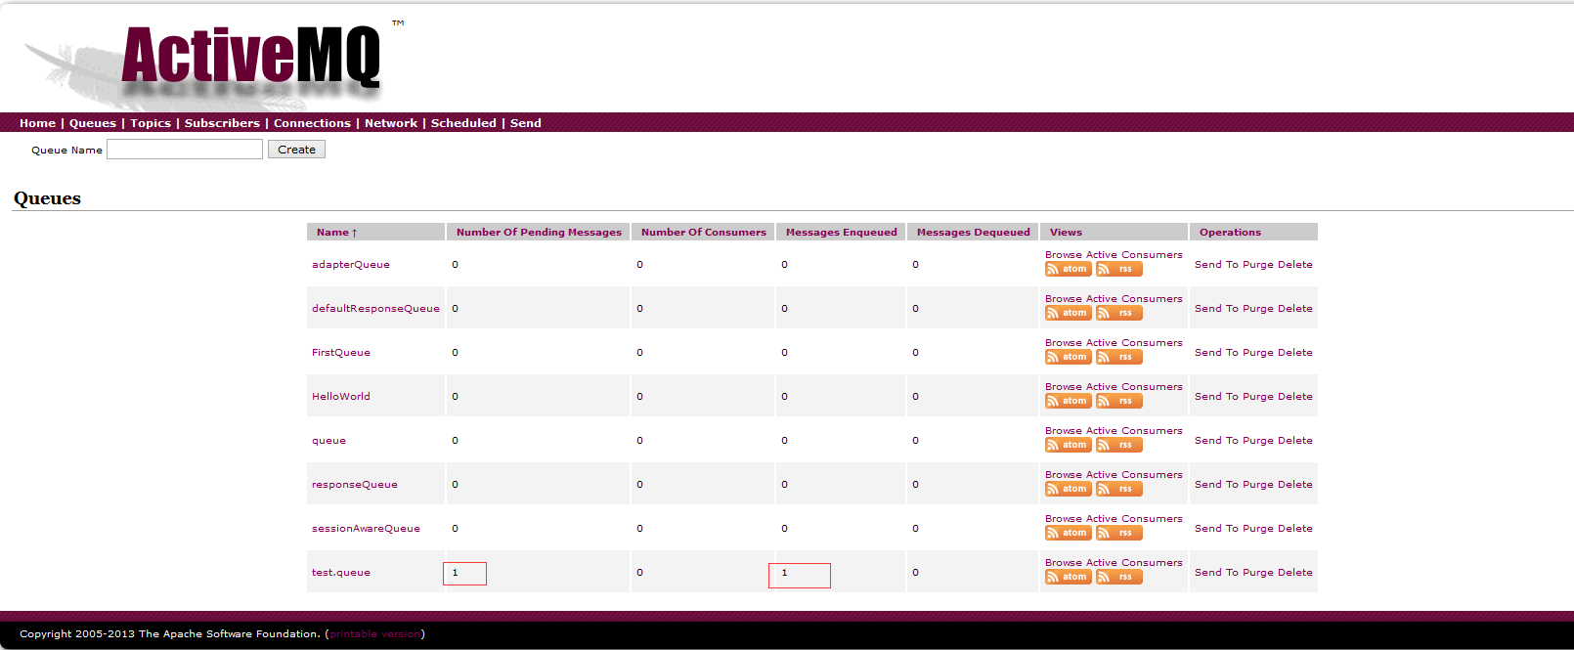The image size is (1574, 650).
Task: Sort by Messages Dequeued column
Action: (x=973, y=233)
